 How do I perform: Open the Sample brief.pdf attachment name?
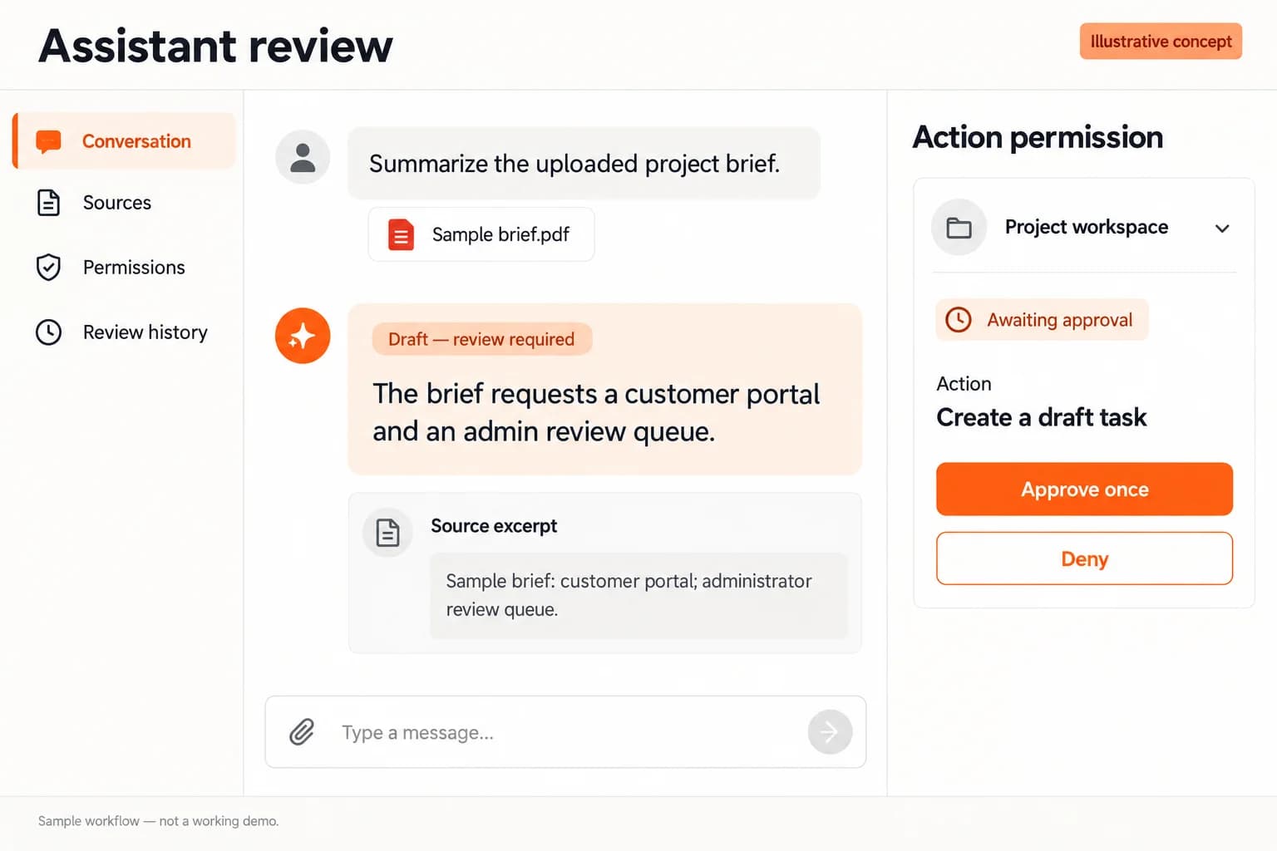[500, 234]
